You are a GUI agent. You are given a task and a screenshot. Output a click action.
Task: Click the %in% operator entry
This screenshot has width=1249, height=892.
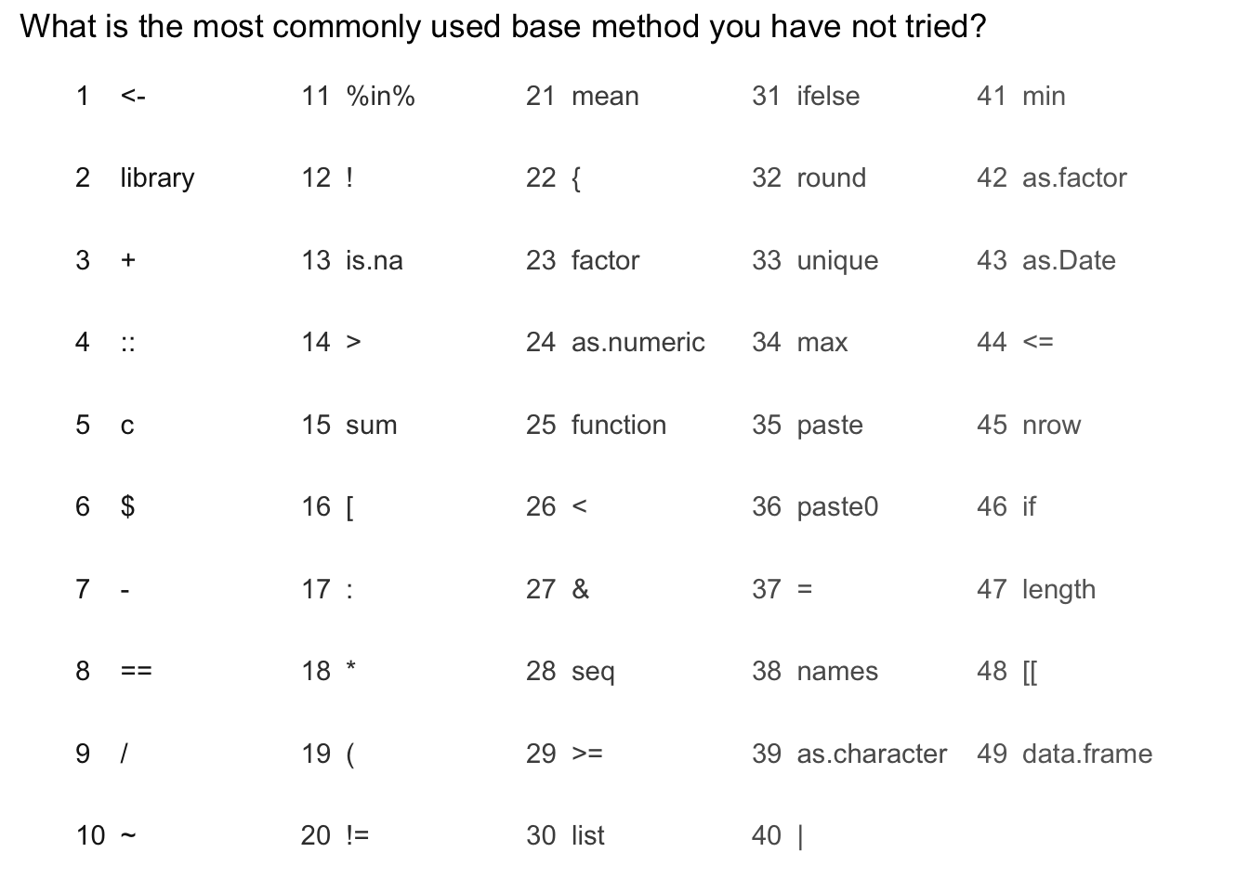380,96
